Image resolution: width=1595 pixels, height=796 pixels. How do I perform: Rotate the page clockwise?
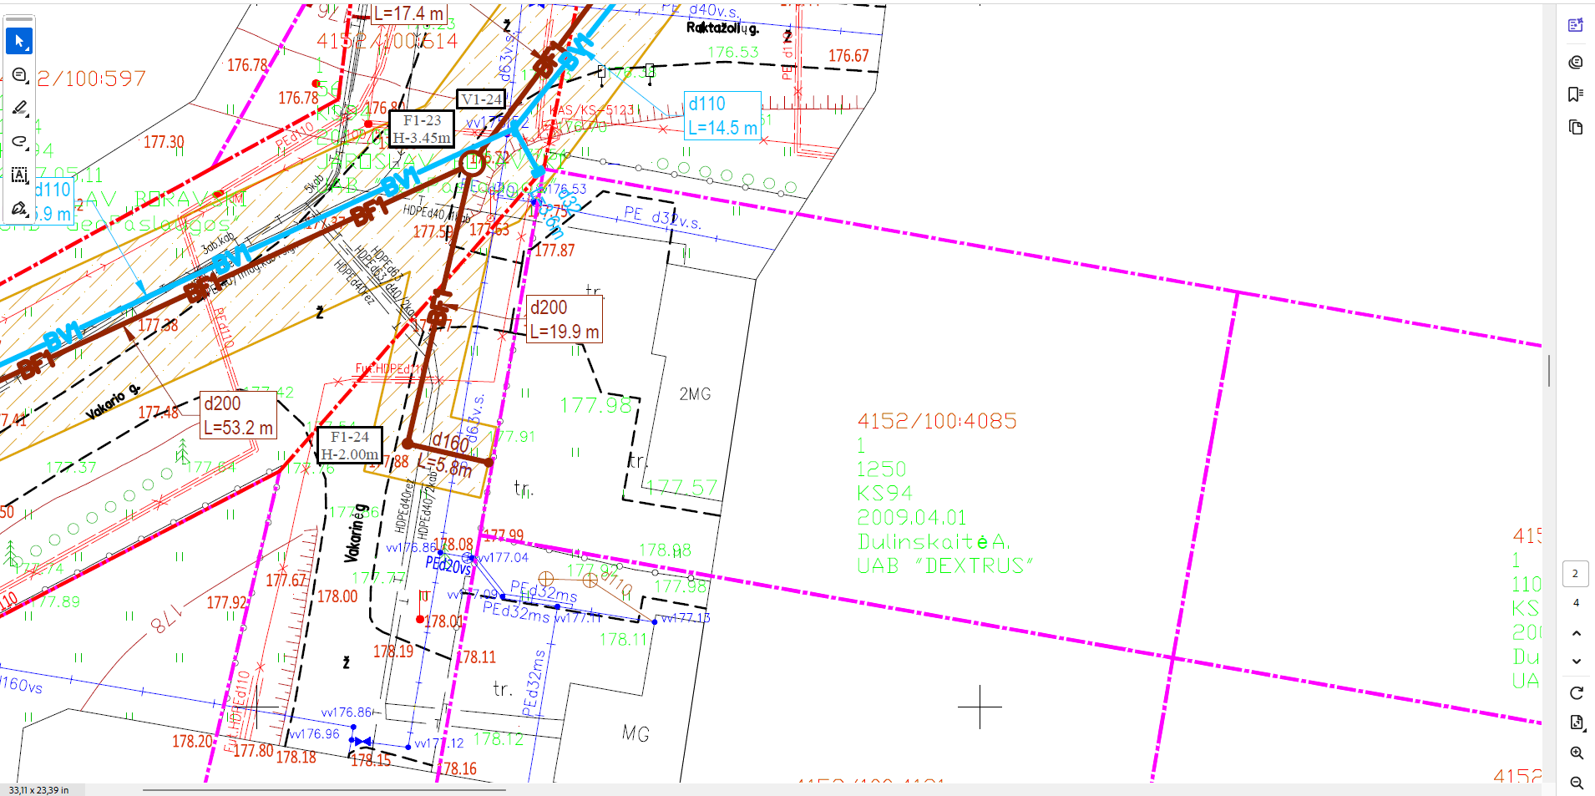1576,693
